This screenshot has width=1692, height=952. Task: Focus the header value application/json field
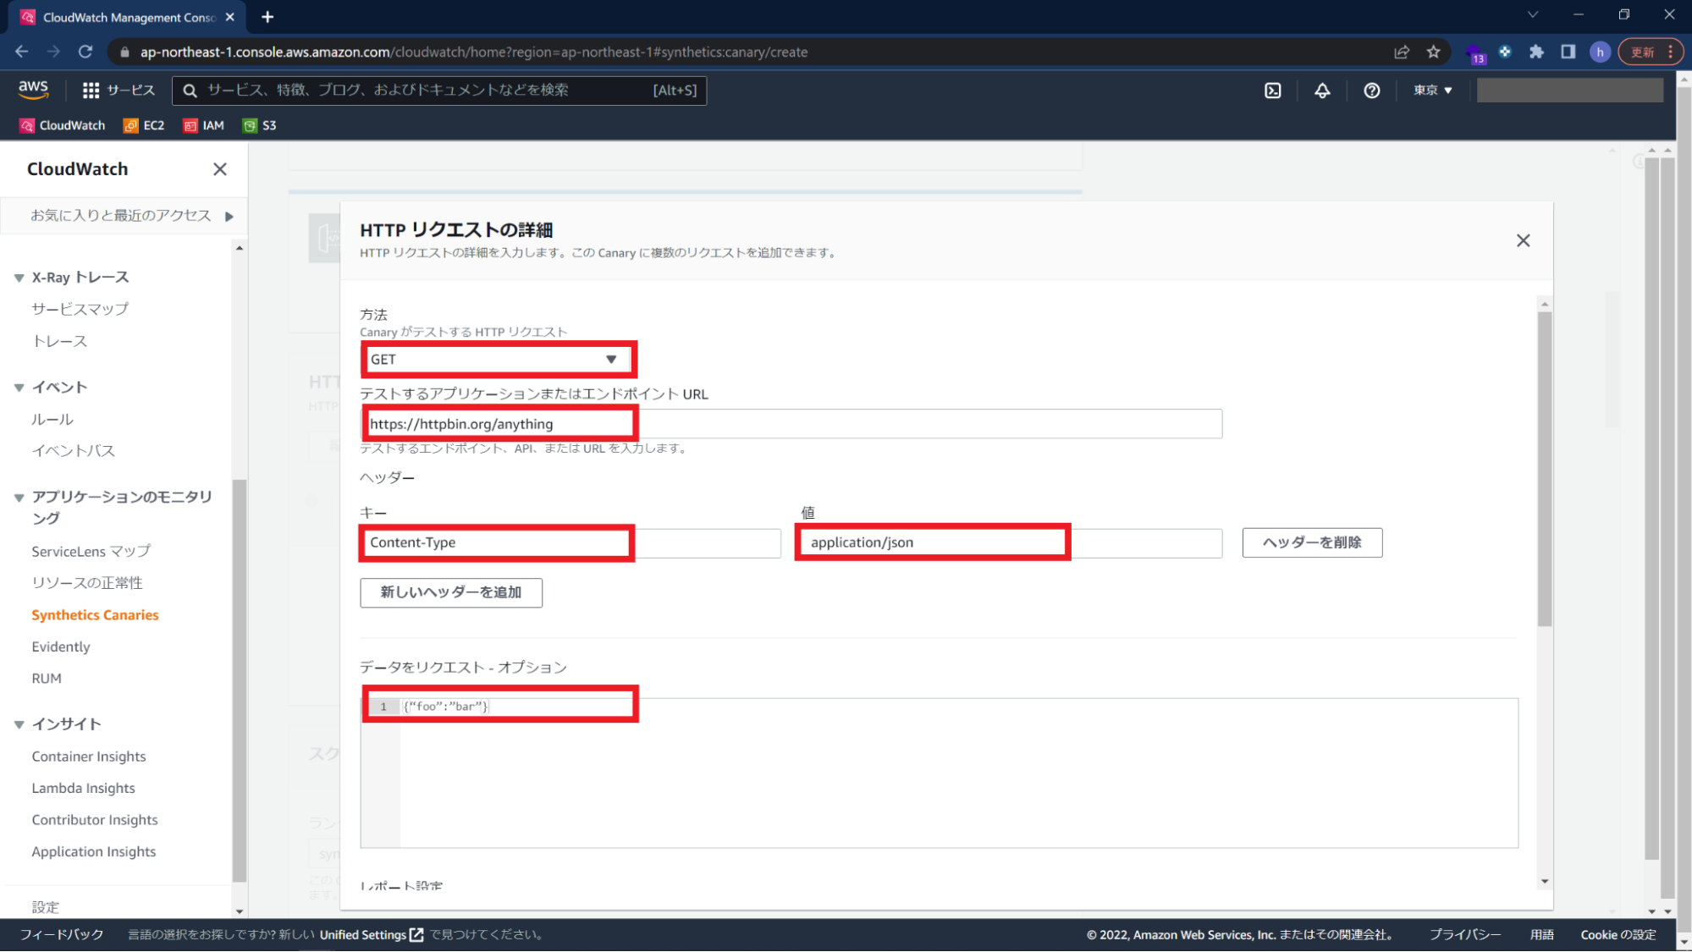[1011, 543]
